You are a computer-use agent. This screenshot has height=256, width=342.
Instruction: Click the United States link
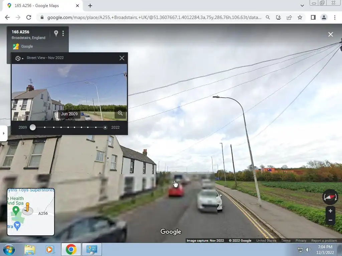(266, 241)
